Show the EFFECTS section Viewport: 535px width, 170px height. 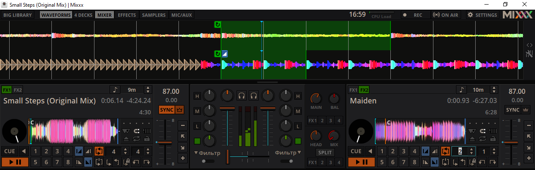pos(127,15)
